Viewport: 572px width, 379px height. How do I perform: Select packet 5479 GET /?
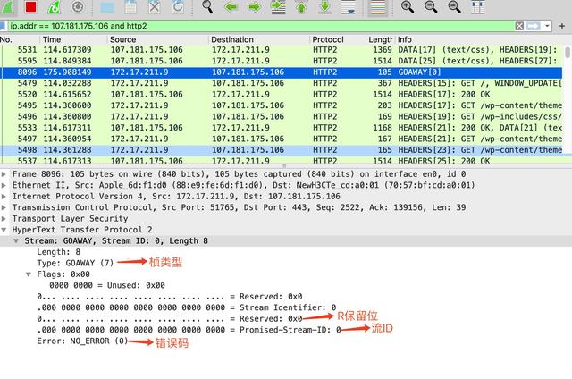(281, 83)
